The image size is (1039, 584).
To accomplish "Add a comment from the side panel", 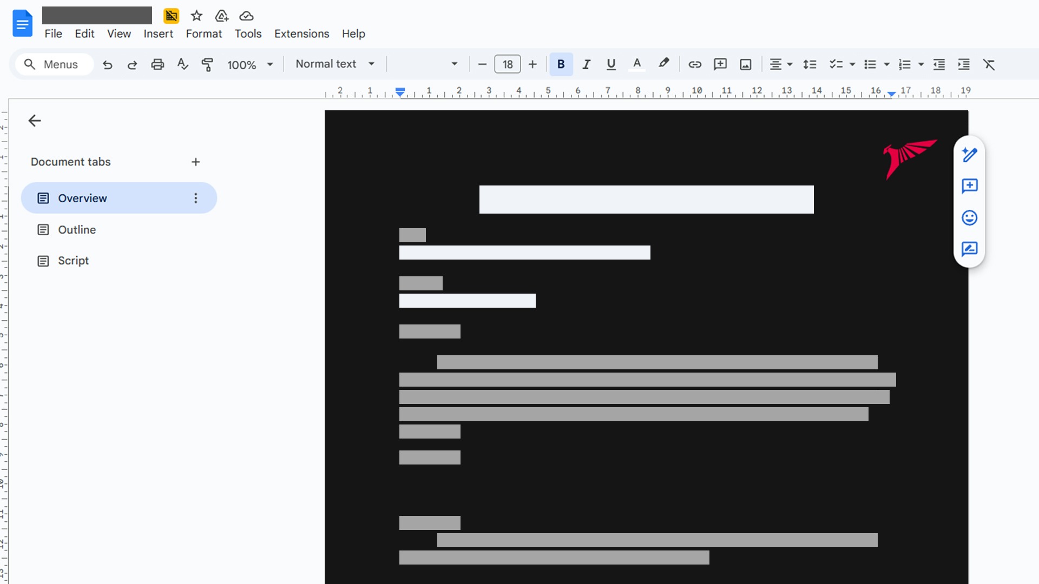I will [969, 186].
